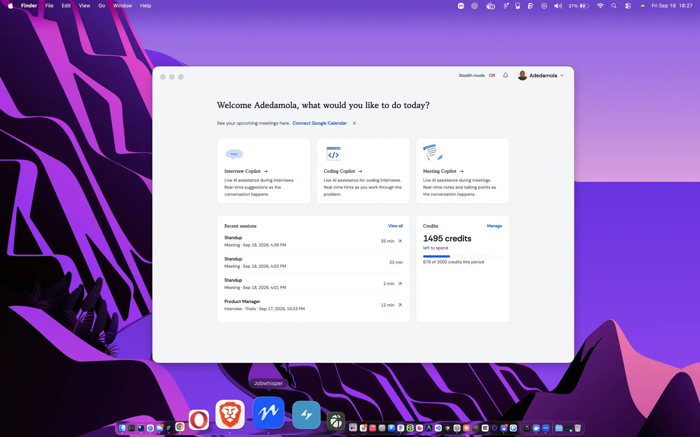This screenshot has width=700, height=437.
Task: Open the Interview Copilot chat bubble icon
Action: (234, 154)
